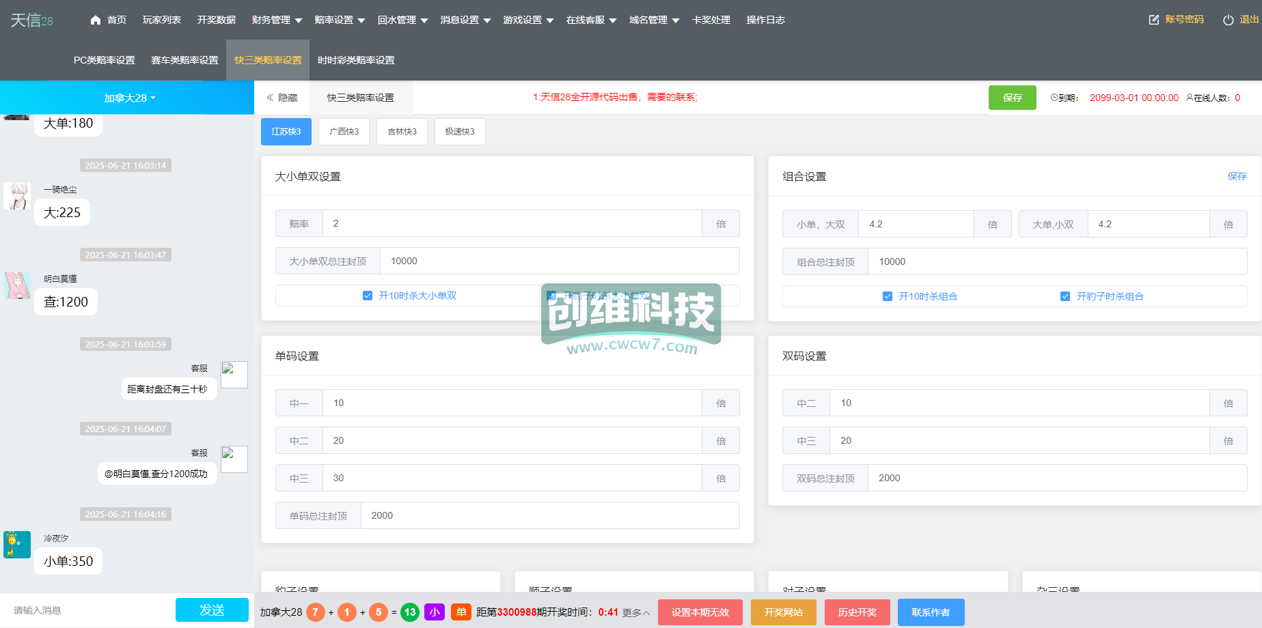The width and height of the screenshot is (1262, 628).
Task: Switch to 时时彩类赔率设置 tab
Action: [x=356, y=60]
